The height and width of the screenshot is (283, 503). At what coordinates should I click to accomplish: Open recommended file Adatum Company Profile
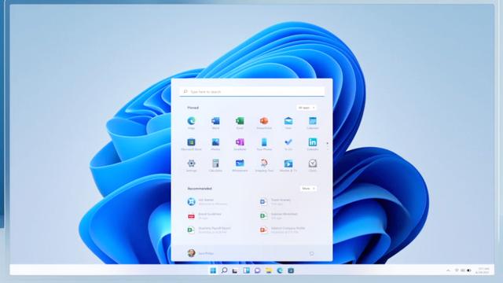click(x=282, y=230)
